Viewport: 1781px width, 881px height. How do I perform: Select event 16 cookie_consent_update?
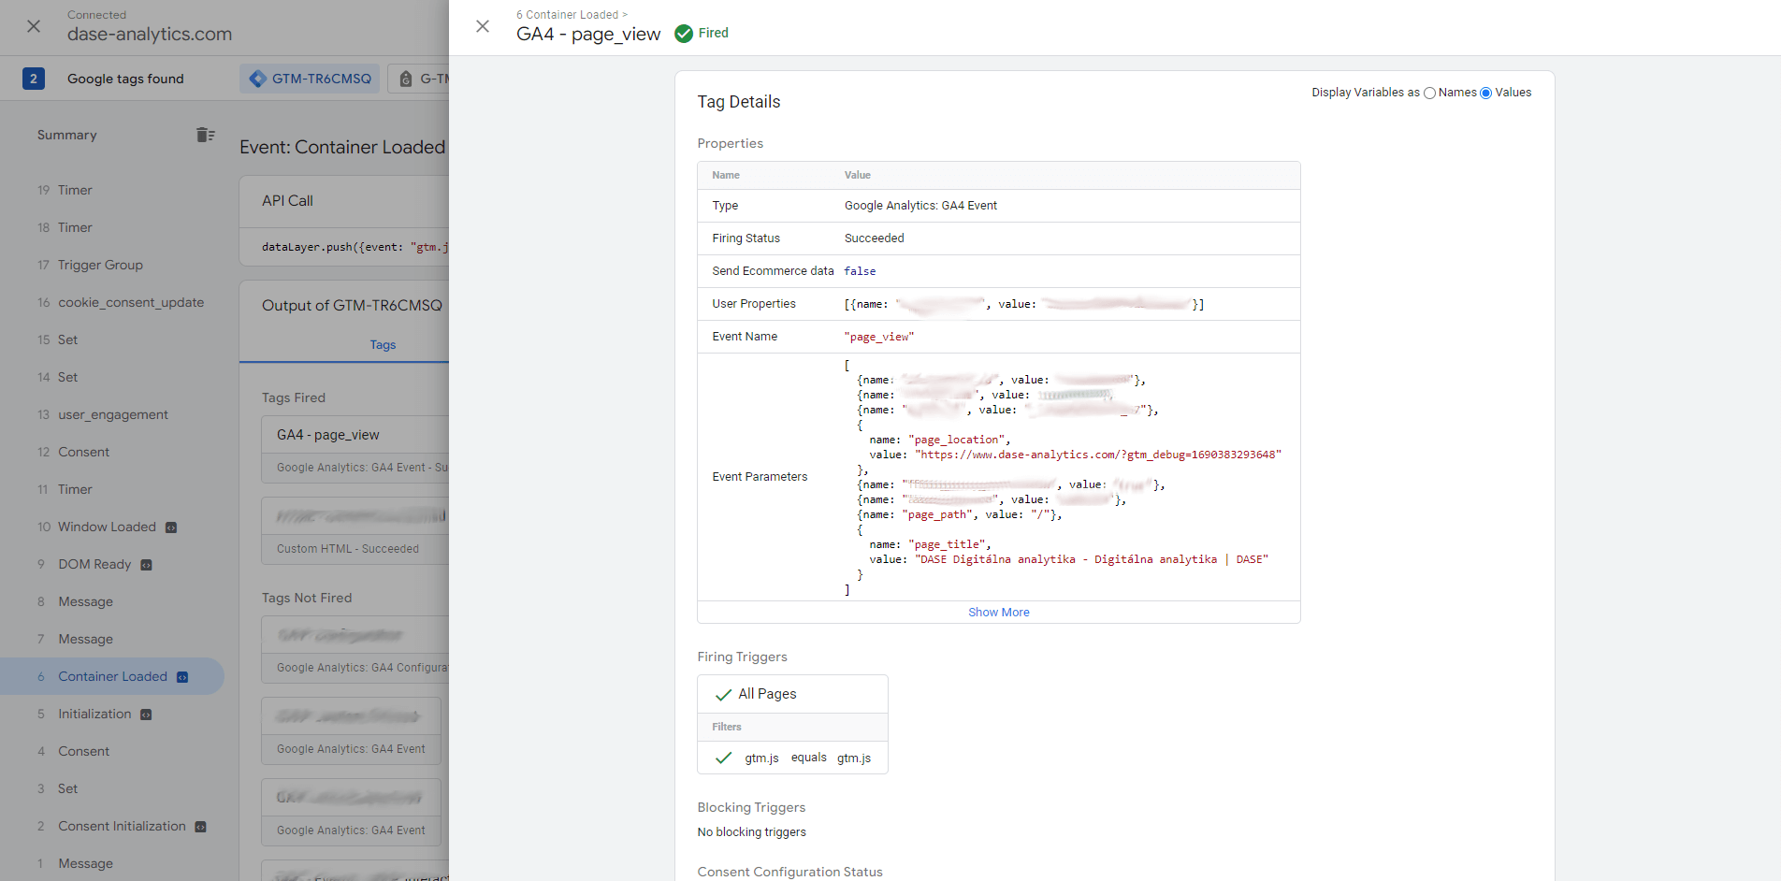(x=112, y=302)
